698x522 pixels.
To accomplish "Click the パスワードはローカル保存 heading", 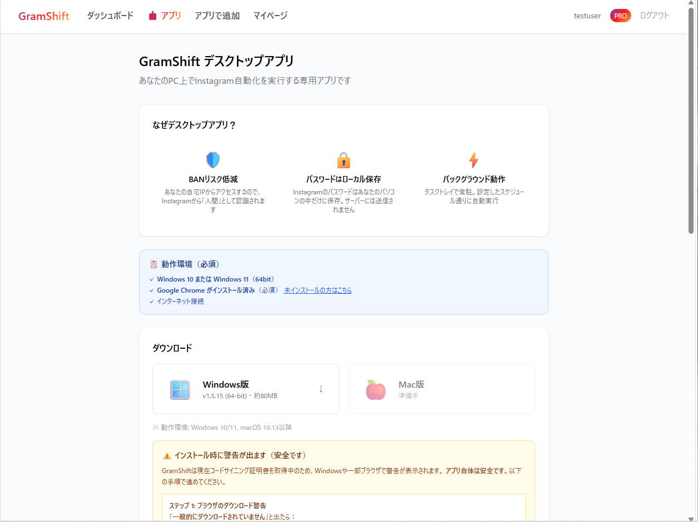I will (x=344, y=179).
